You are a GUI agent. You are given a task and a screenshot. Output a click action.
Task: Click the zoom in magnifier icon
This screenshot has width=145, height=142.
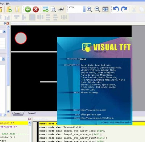pos(90,9)
